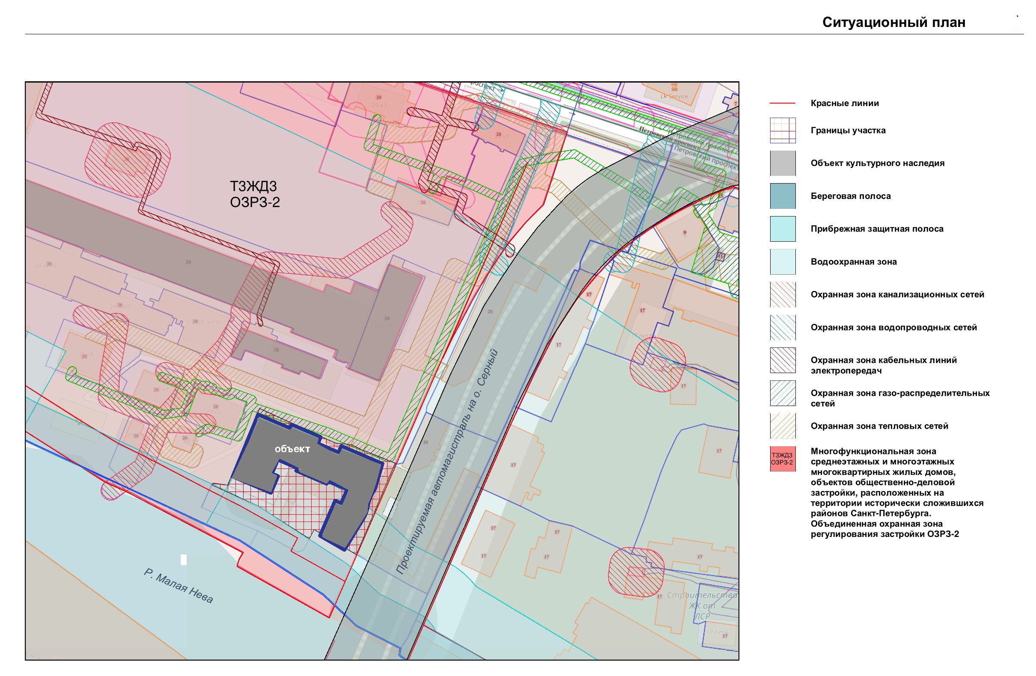This screenshot has height=676, width=1036.
Task: Click 'Объект культурного наследия' legend text
Action: [877, 163]
